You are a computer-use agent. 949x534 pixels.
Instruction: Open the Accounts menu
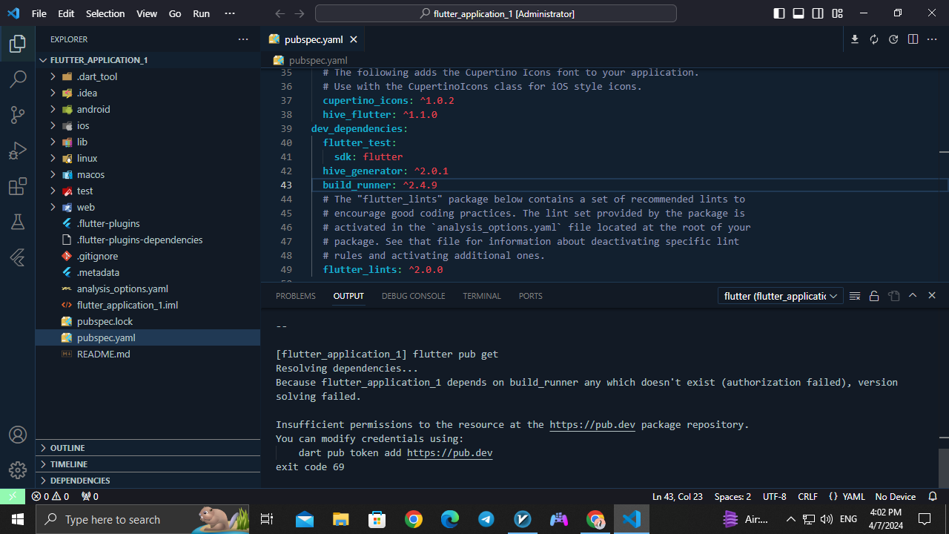pyautogui.click(x=18, y=435)
